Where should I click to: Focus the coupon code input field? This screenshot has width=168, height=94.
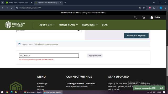click(49, 56)
